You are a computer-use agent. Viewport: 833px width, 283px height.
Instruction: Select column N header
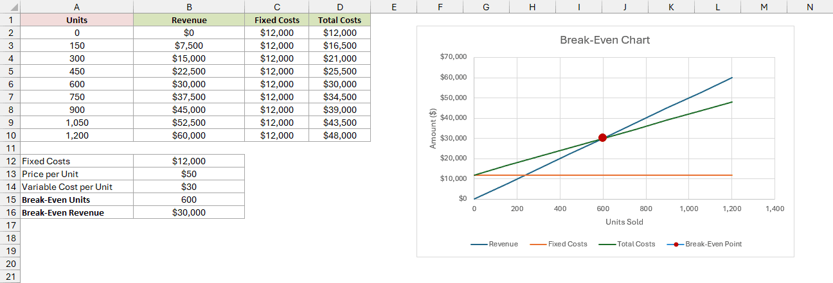[809, 7]
